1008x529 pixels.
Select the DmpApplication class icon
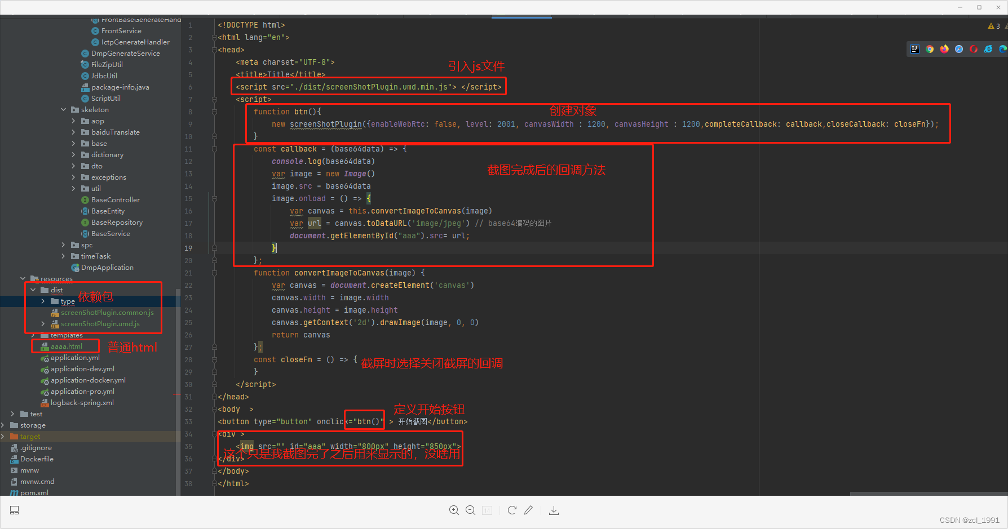tap(75, 268)
